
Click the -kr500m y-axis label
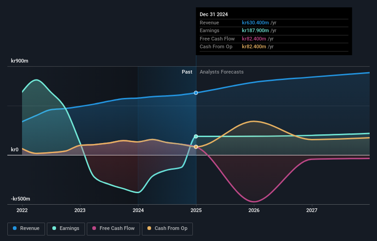pos(21,199)
